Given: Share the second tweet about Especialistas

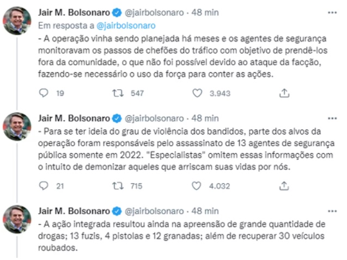Looking at the screenshot, I should pyautogui.click(x=284, y=186).
